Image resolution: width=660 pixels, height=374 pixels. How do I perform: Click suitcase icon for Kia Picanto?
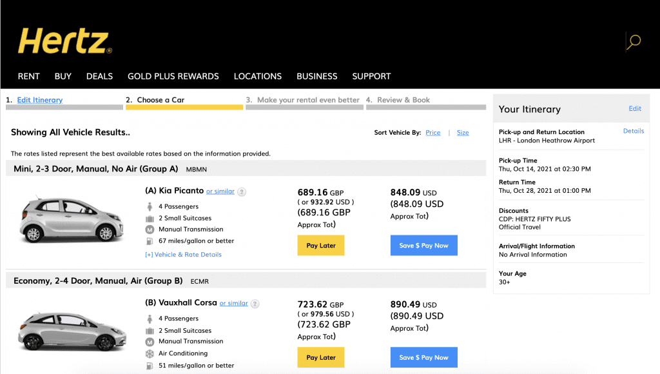(x=150, y=219)
